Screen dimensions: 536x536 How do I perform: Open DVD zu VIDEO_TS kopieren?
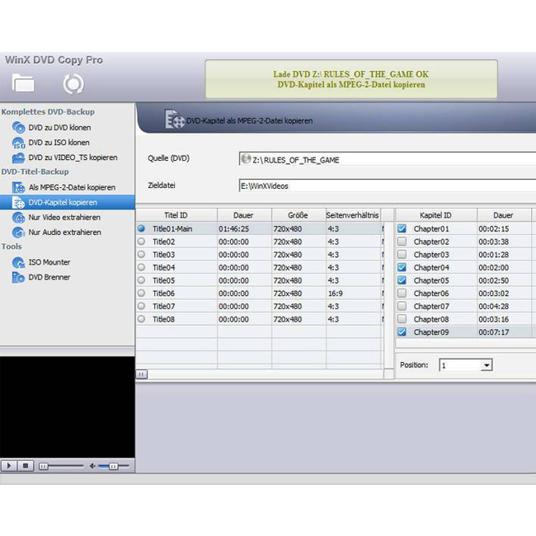coord(73,158)
